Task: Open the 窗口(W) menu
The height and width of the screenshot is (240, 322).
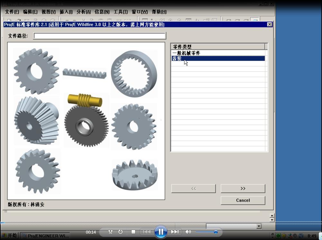Action: pyautogui.click(x=140, y=12)
